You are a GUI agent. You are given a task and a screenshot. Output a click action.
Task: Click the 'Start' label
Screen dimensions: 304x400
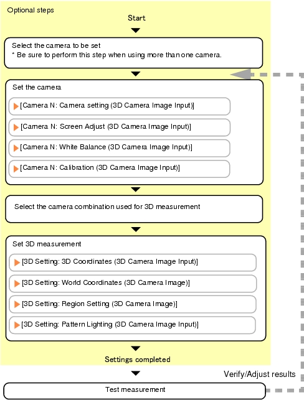[x=136, y=18]
